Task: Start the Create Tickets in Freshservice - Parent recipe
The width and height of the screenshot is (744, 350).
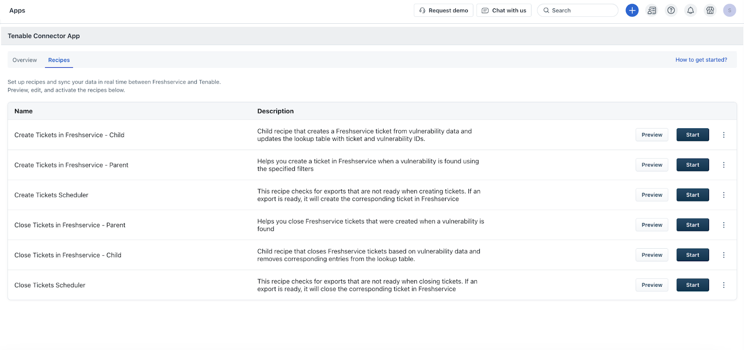Action: click(692, 165)
